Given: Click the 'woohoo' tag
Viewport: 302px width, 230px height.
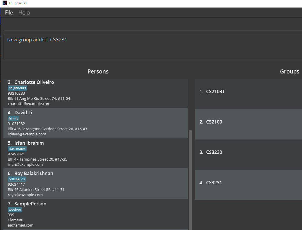Looking at the screenshot, I should tap(15, 209).
